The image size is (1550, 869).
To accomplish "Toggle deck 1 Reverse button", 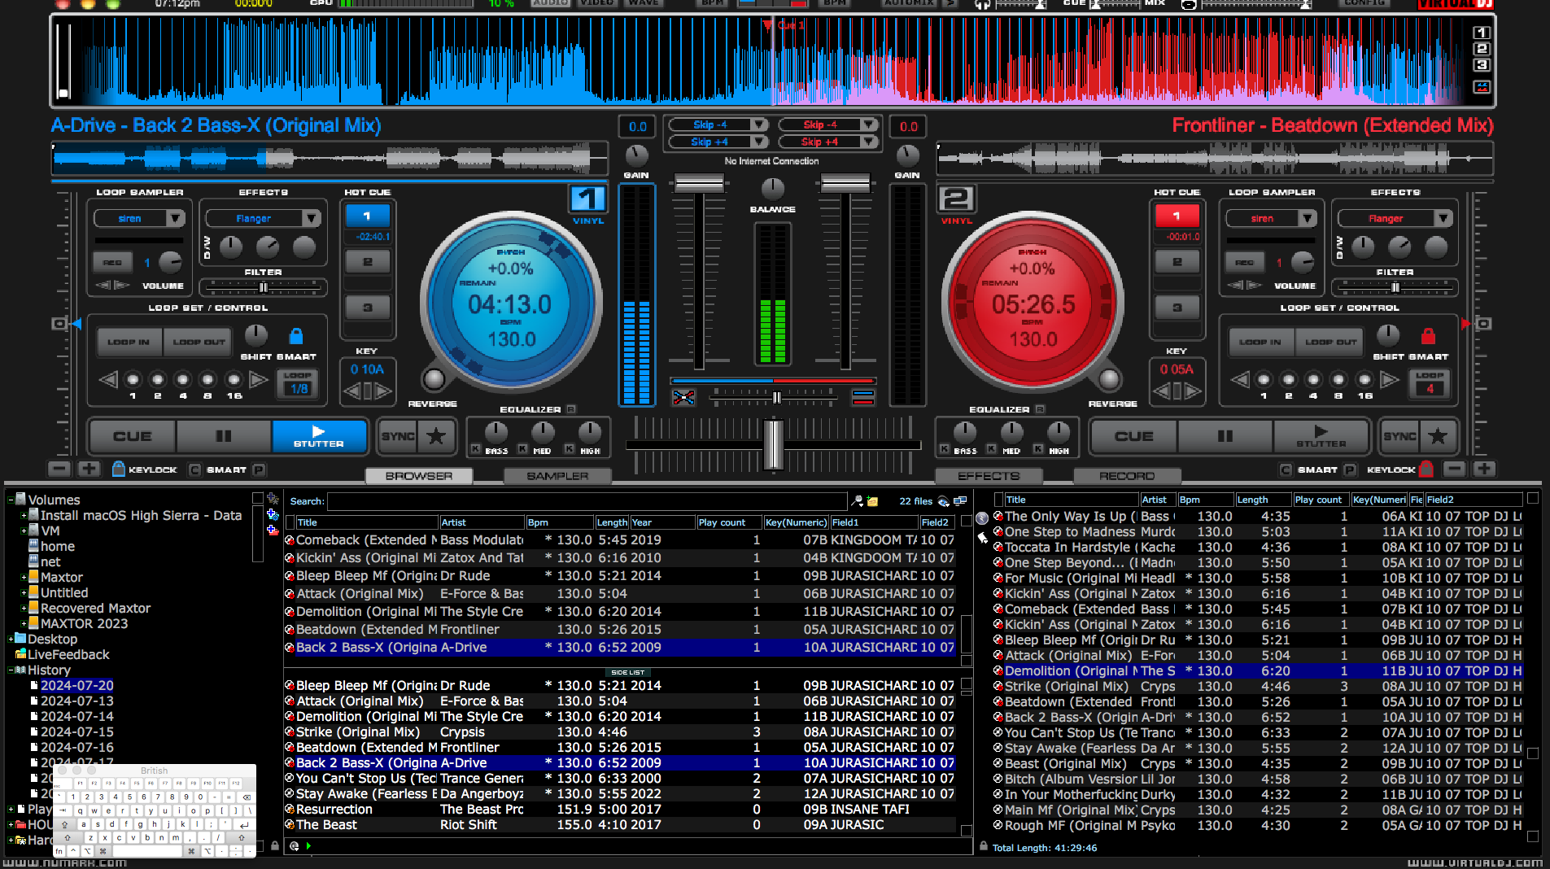I will [x=434, y=379].
